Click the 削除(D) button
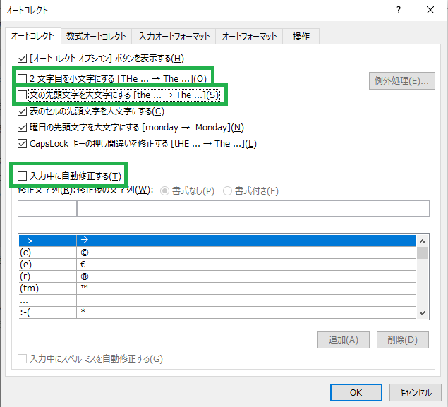The width and height of the screenshot is (448, 407). pos(403,339)
